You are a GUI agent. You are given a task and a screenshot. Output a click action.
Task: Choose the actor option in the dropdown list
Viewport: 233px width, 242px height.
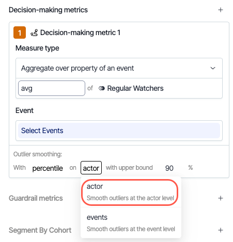130,192
